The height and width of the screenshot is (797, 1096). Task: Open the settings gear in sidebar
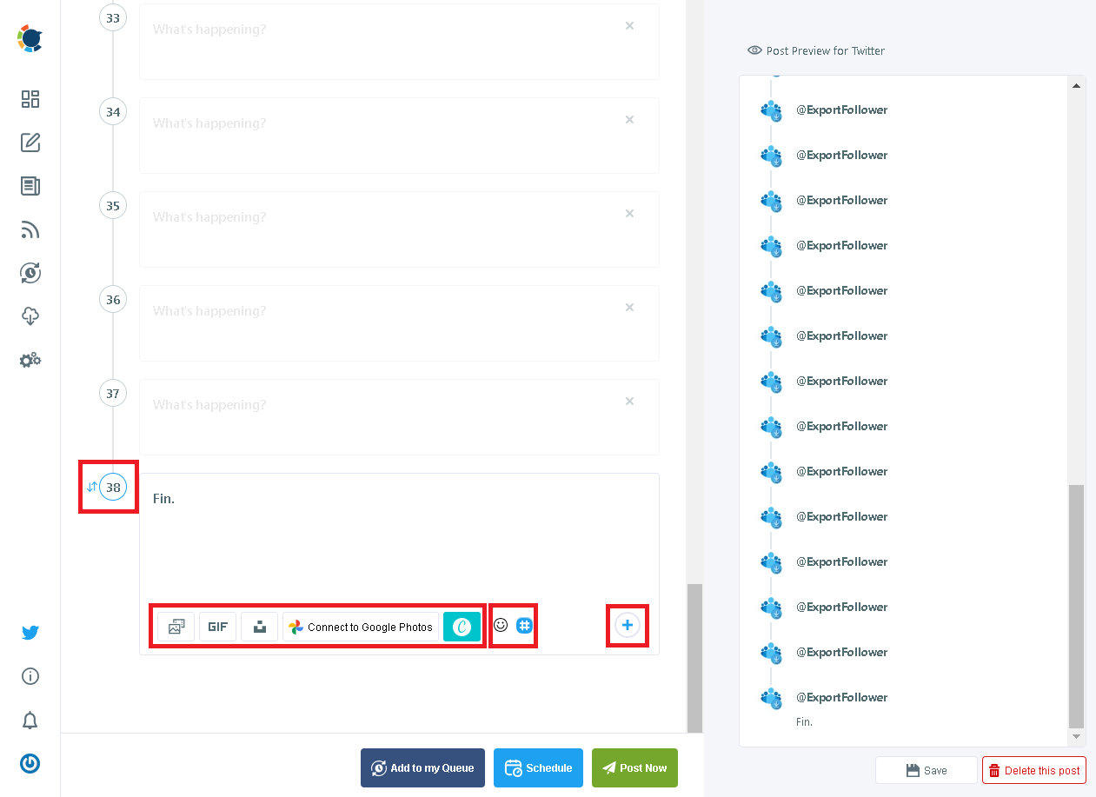click(x=30, y=360)
